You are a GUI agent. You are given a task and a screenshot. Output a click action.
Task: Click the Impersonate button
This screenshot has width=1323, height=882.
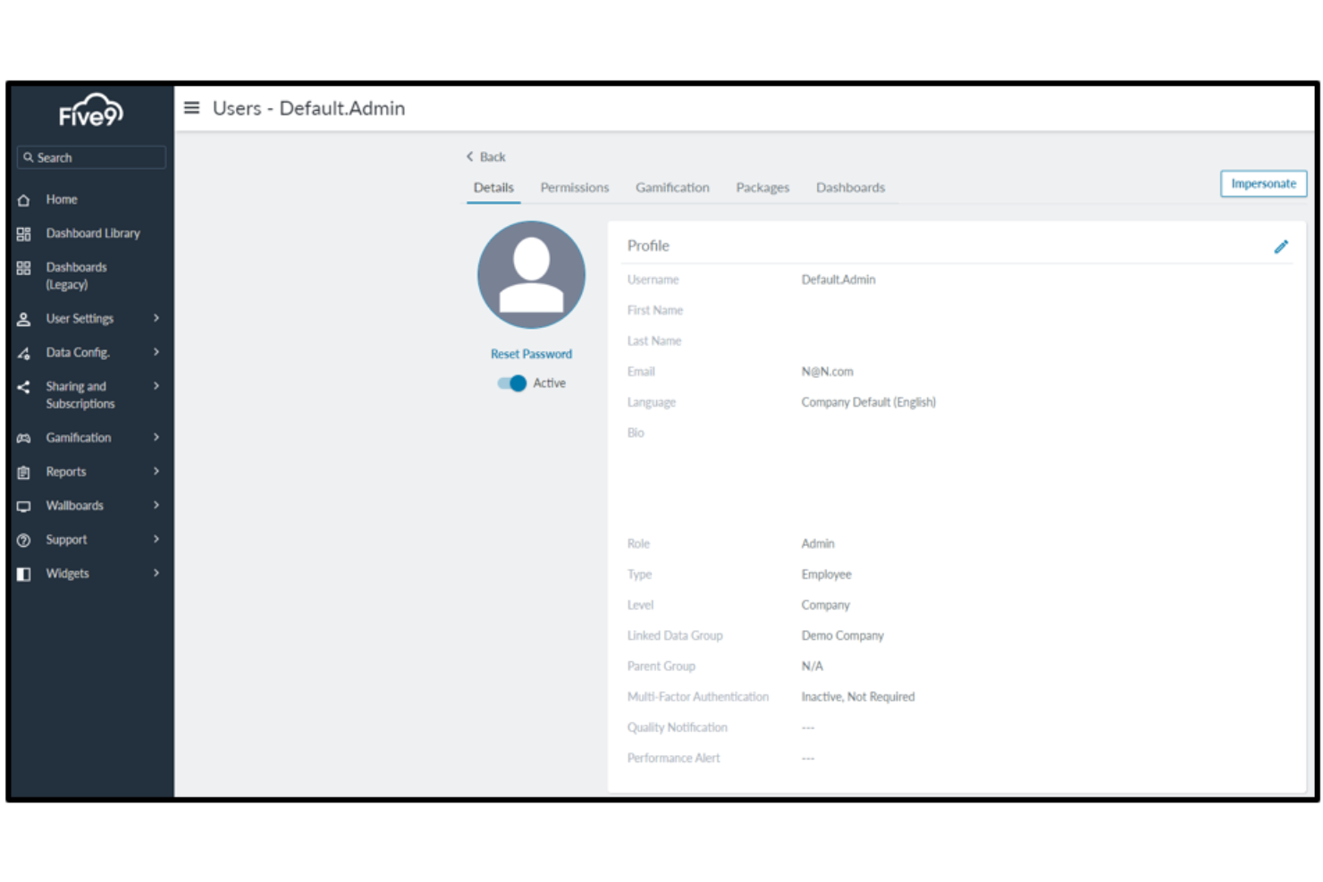(x=1263, y=183)
